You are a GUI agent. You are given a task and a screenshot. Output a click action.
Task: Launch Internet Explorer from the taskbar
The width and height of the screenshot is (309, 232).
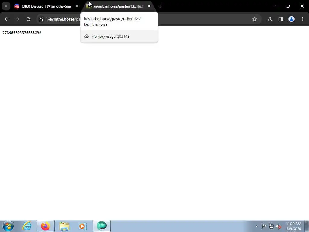coord(27,226)
